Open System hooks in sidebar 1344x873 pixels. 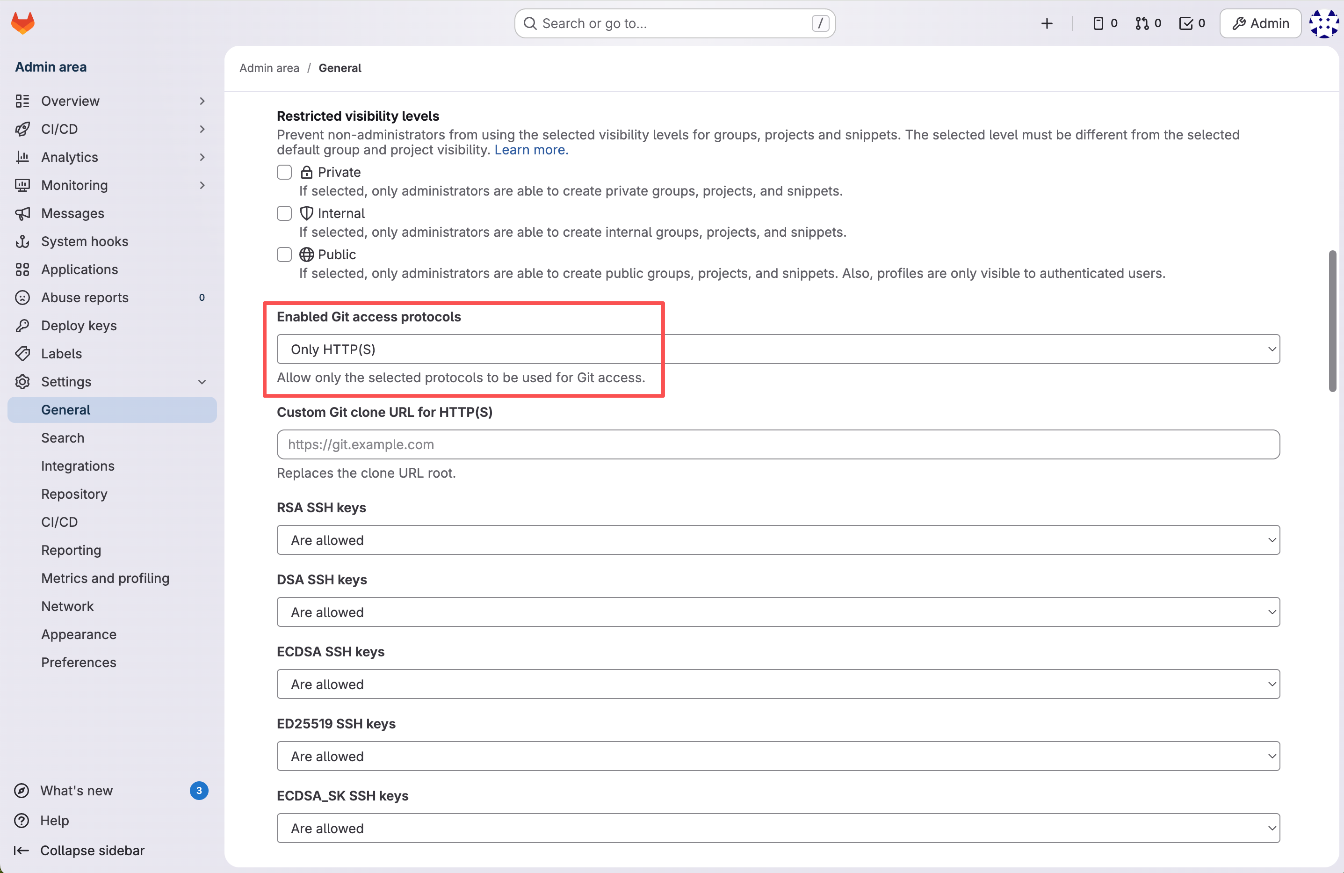tap(84, 241)
